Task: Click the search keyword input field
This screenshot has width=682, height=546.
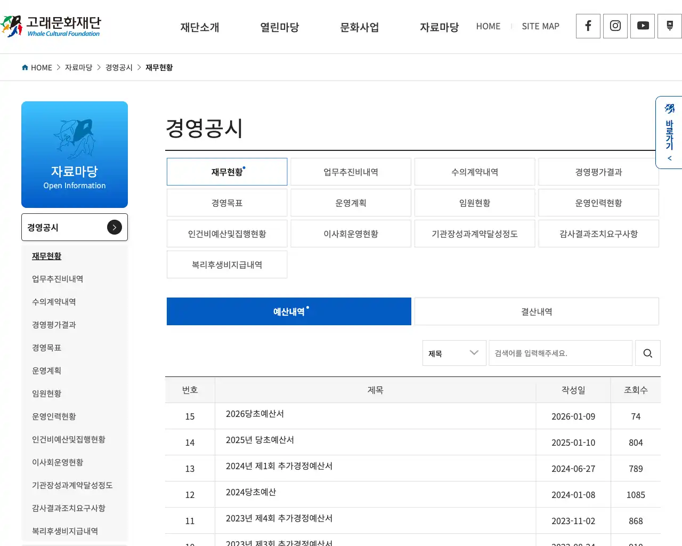Action: click(561, 353)
